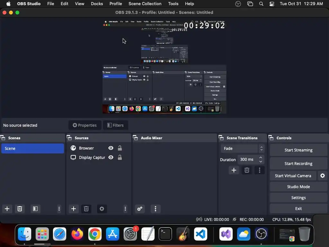Open Audio Mixer advanced audio properties gears

tap(140, 209)
